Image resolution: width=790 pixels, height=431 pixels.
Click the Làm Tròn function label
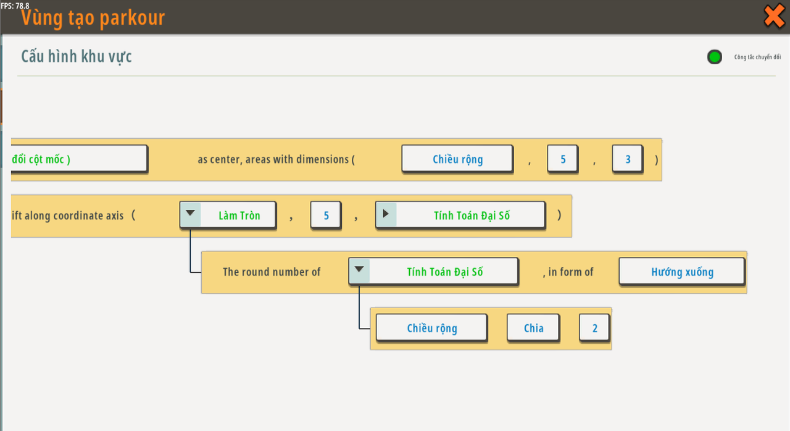[239, 215]
